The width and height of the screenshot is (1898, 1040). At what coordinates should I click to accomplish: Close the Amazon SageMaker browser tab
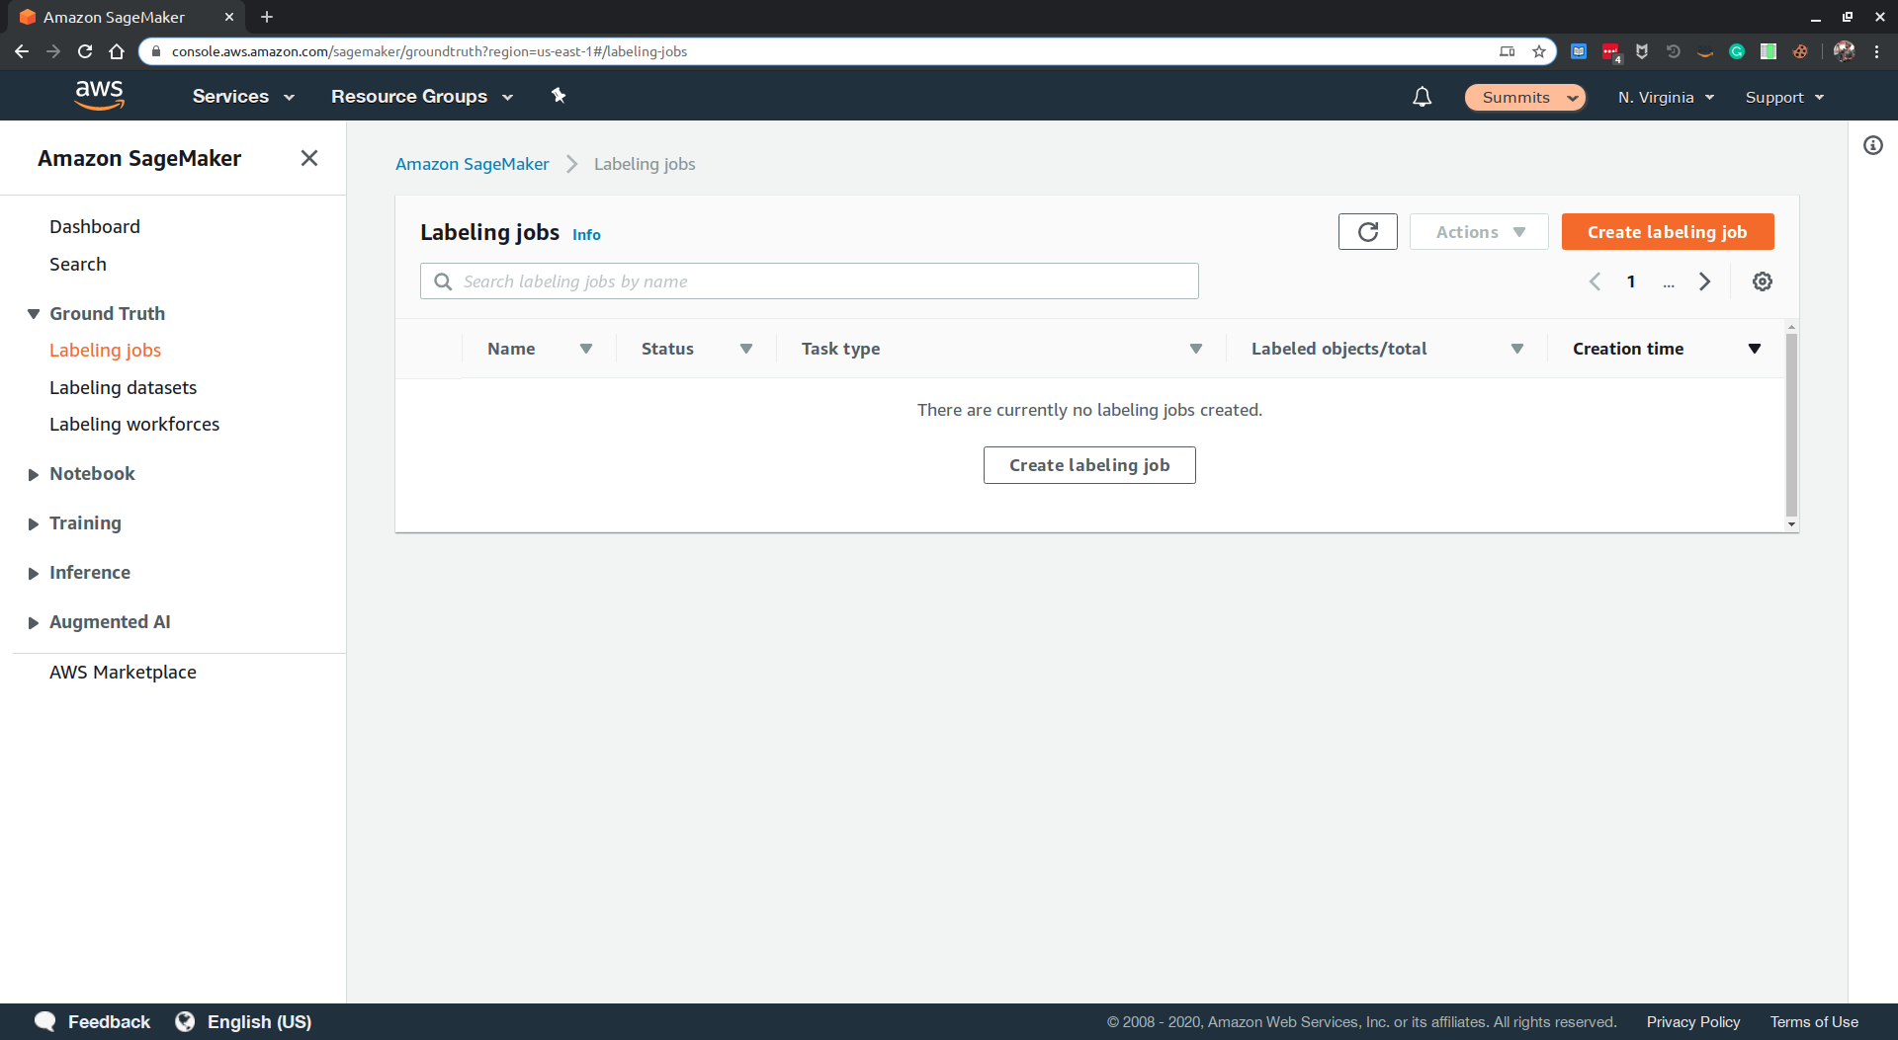[x=229, y=17]
